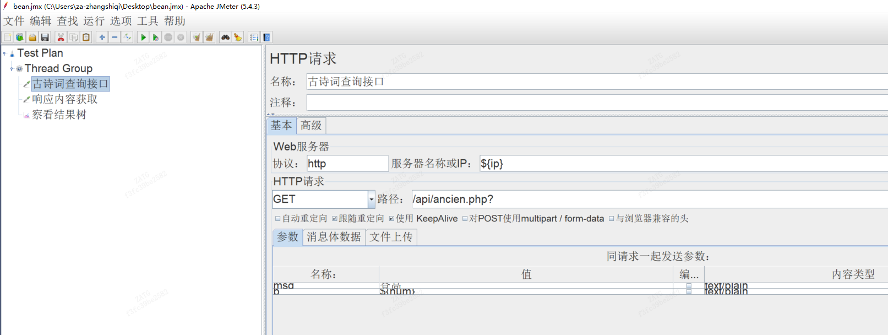Open the GET method dropdown
888x335 pixels.
372,199
